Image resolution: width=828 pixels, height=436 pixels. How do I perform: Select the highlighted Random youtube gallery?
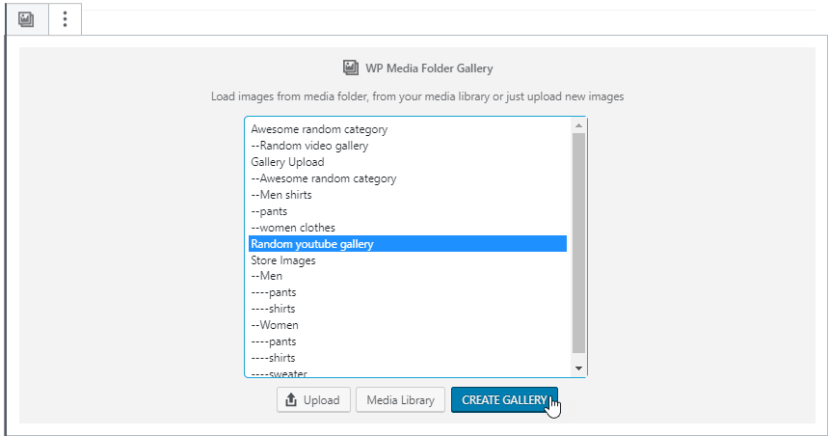tap(311, 244)
